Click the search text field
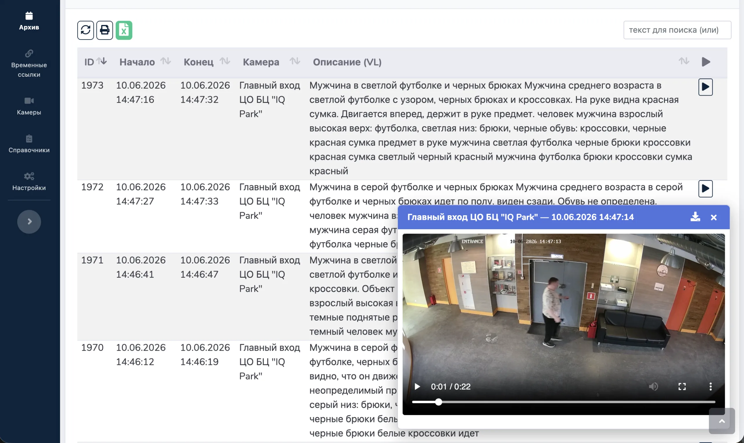This screenshot has width=744, height=443. [677, 30]
